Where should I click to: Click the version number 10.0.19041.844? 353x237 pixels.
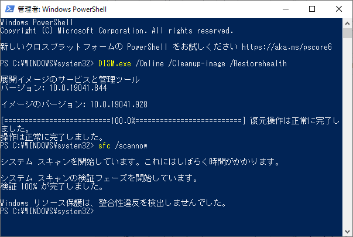78,88
